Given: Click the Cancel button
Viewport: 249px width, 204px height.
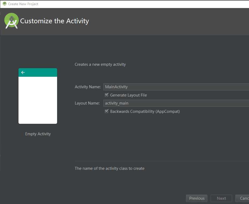Looking at the screenshot, I should 242,198.
